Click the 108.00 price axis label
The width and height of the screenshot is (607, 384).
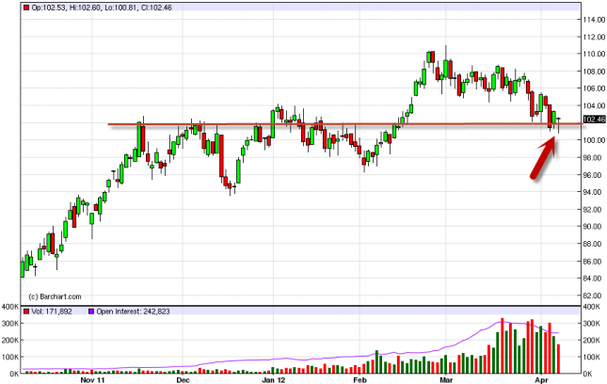click(x=594, y=72)
